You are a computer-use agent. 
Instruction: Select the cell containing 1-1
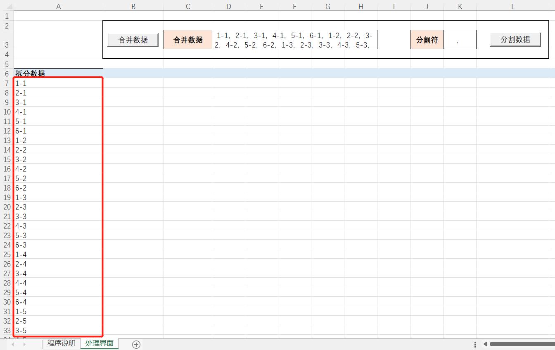coord(58,83)
